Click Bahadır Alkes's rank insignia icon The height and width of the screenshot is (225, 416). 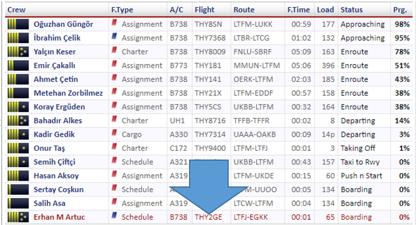tap(18, 120)
